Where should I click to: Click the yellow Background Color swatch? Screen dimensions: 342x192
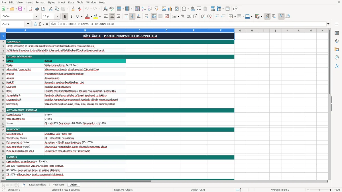click(x=96, y=16)
